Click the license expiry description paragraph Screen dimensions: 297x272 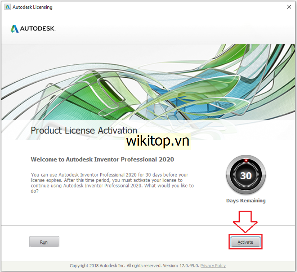click(x=112, y=183)
